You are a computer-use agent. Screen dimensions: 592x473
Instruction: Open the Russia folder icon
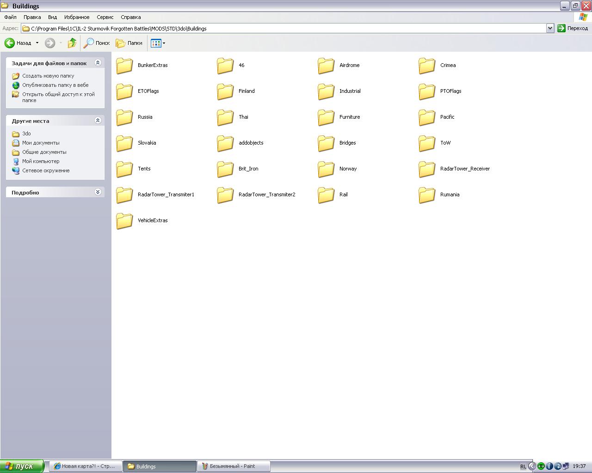(124, 117)
